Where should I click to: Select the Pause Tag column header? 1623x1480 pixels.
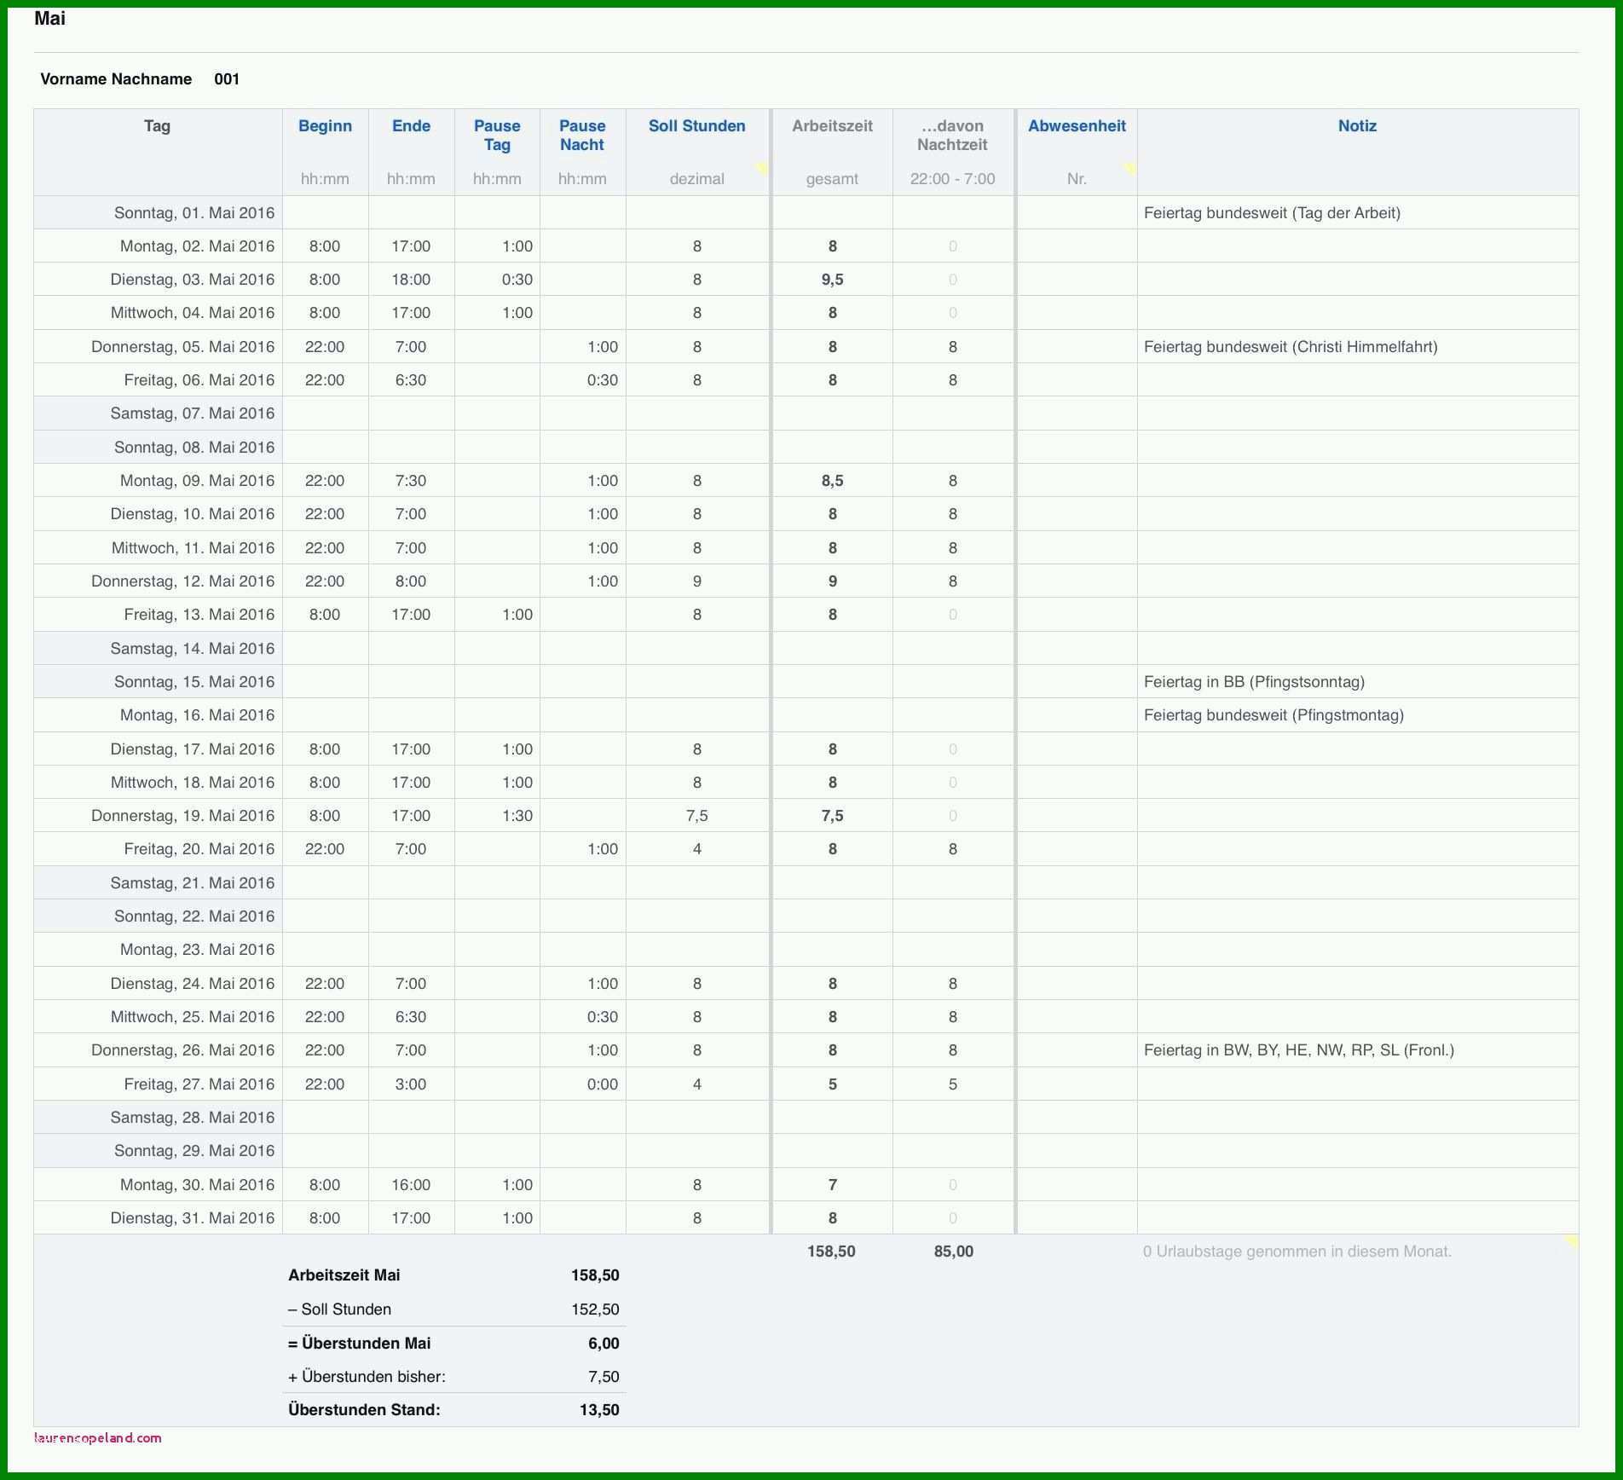pyautogui.click(x=497, y=136)
